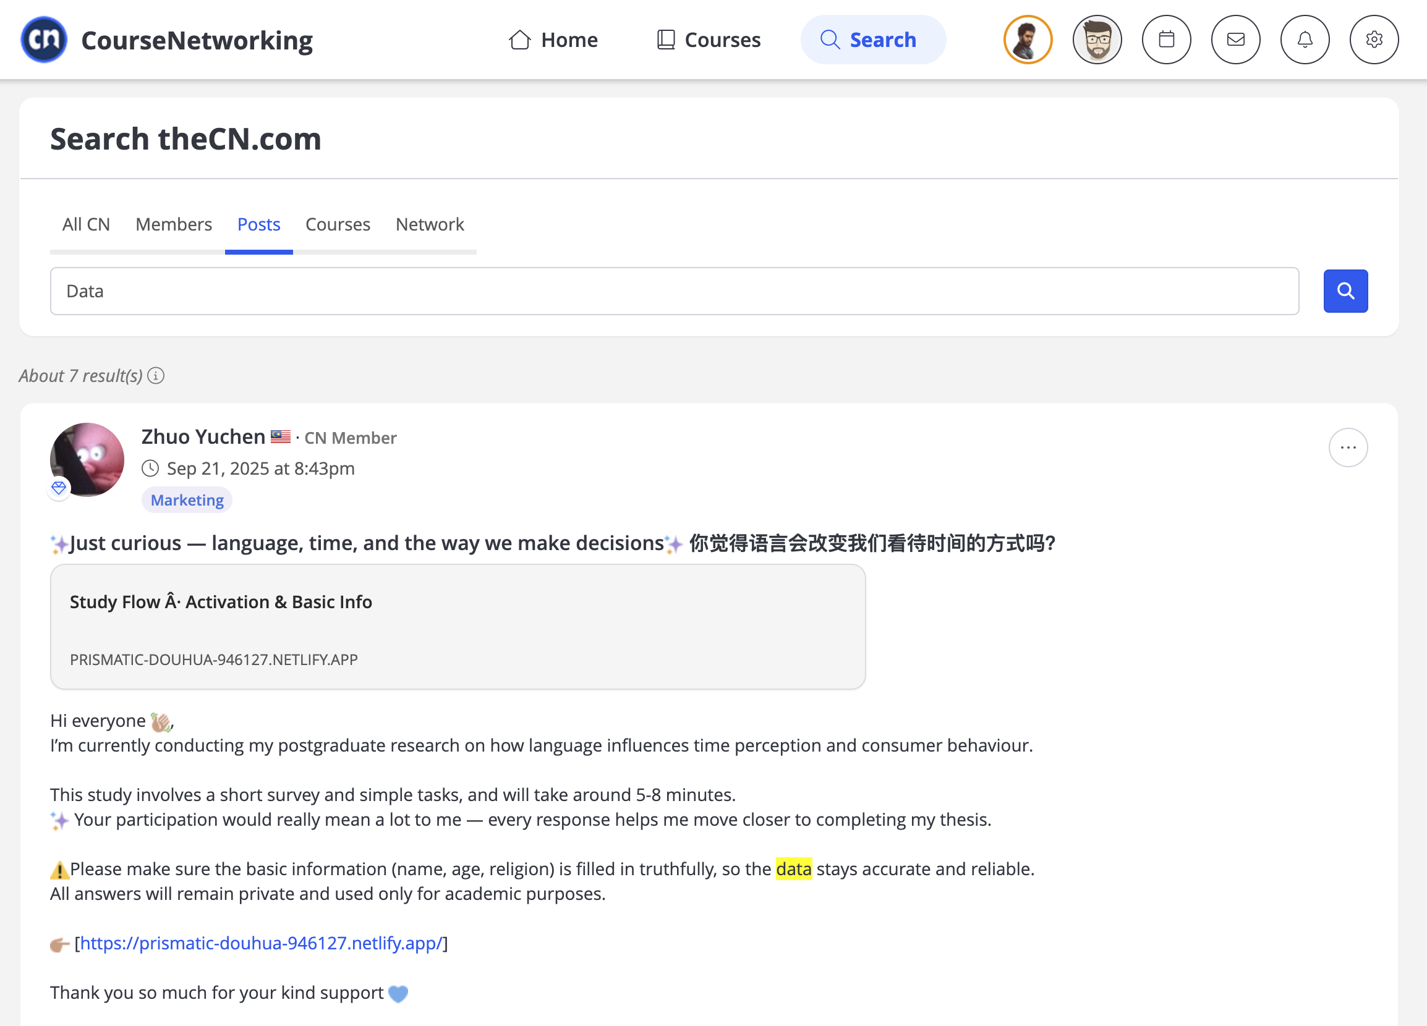
Task: Click the highlighted word data
Action: click(x=793, y=869)
